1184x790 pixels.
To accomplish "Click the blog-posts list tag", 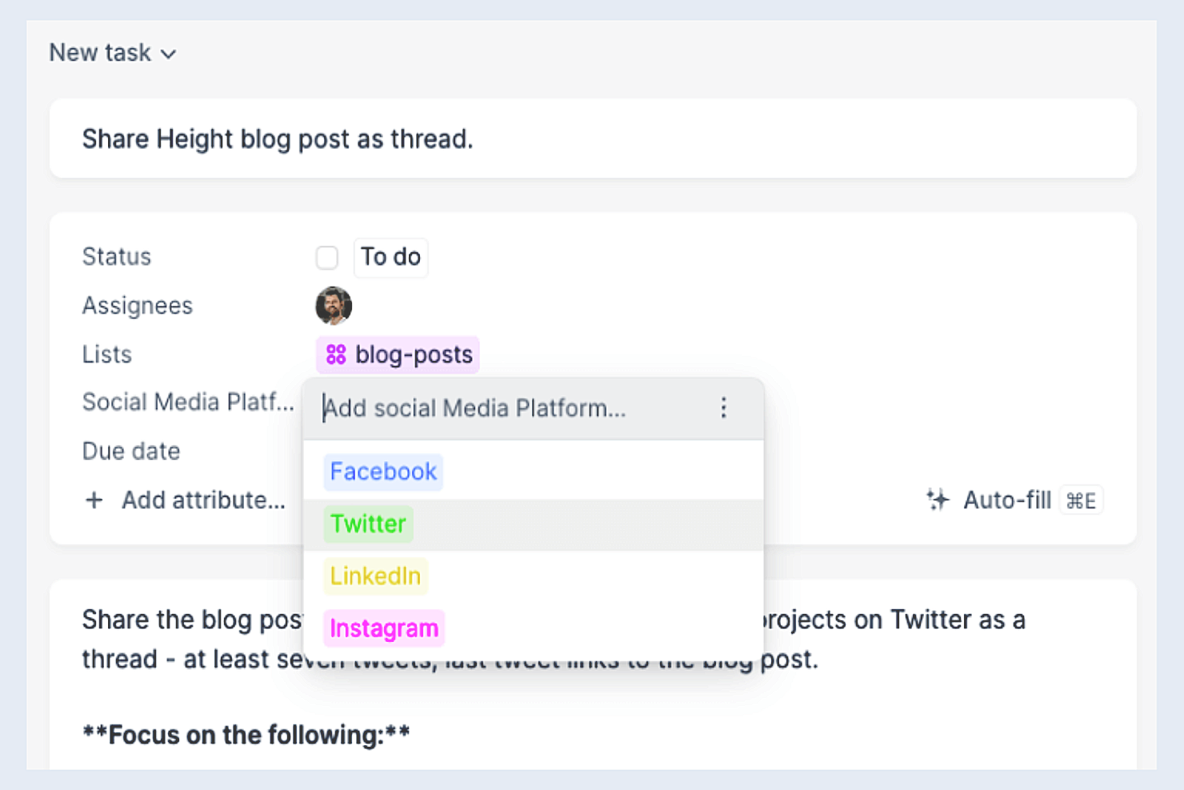I will pyautogui.click(x=398, y=355).
